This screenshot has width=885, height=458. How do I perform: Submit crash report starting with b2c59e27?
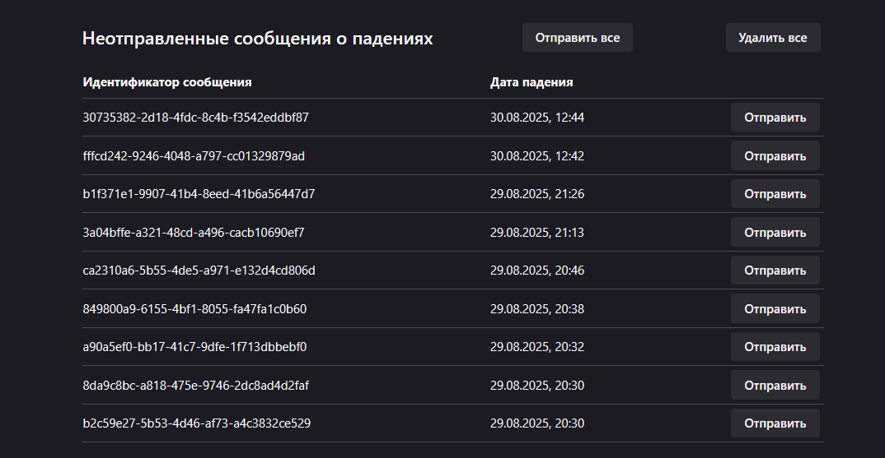[x=775, y=423]
